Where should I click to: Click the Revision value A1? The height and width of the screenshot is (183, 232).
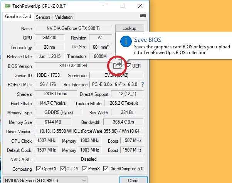[x=100, y=38]
